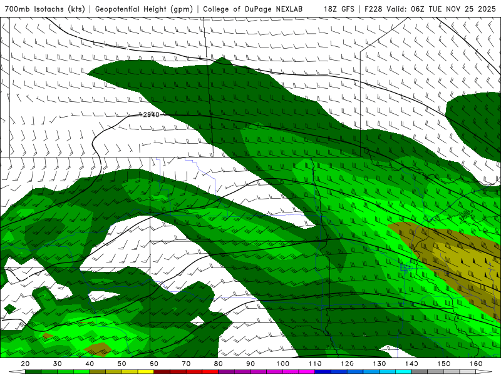Click the legend value '50'
The width and height of the screenshot is (501, 375).
(x=121, y=364)
